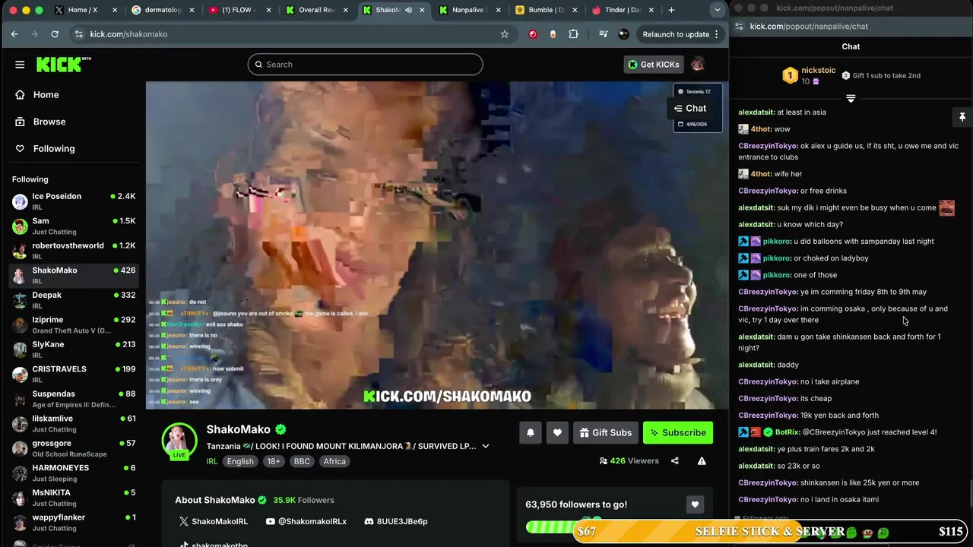The image size is (973, 547).
Task: Click heart icon on followers goal card
Action: tap(695, 504)
